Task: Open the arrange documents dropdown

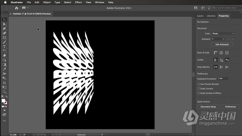Action: click(25, 8)
